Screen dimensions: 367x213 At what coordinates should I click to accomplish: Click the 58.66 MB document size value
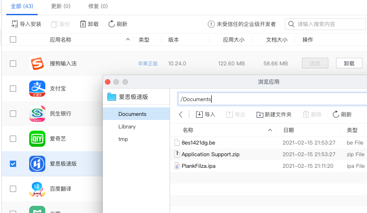point(276,64)
